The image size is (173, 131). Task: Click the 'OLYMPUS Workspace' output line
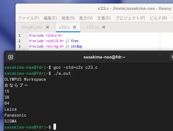pyautogui.click(x=25, y=79)
